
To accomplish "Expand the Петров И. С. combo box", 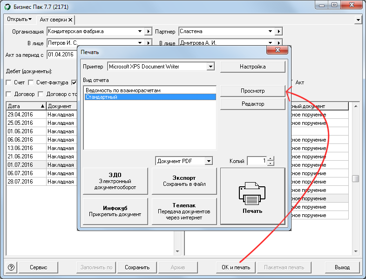I will (140, 43).
